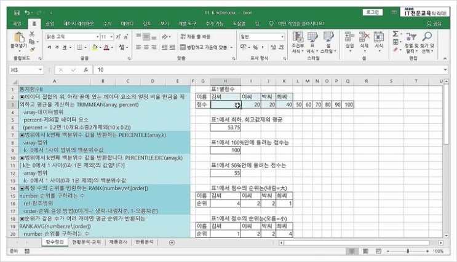Click the Paste clipboard icon
The image size is (457, 262).
tap(19, 37)
